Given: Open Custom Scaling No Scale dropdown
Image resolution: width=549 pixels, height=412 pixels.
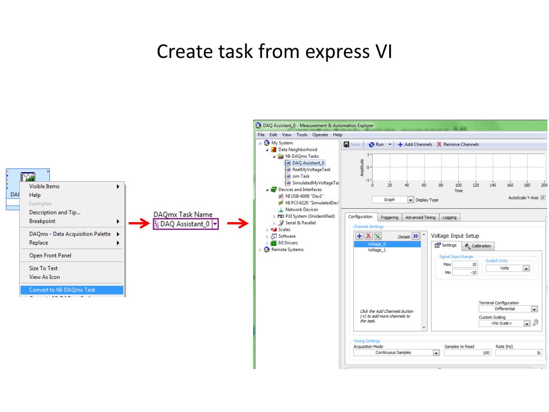Looking at the screenshot, I should point(527,323).
